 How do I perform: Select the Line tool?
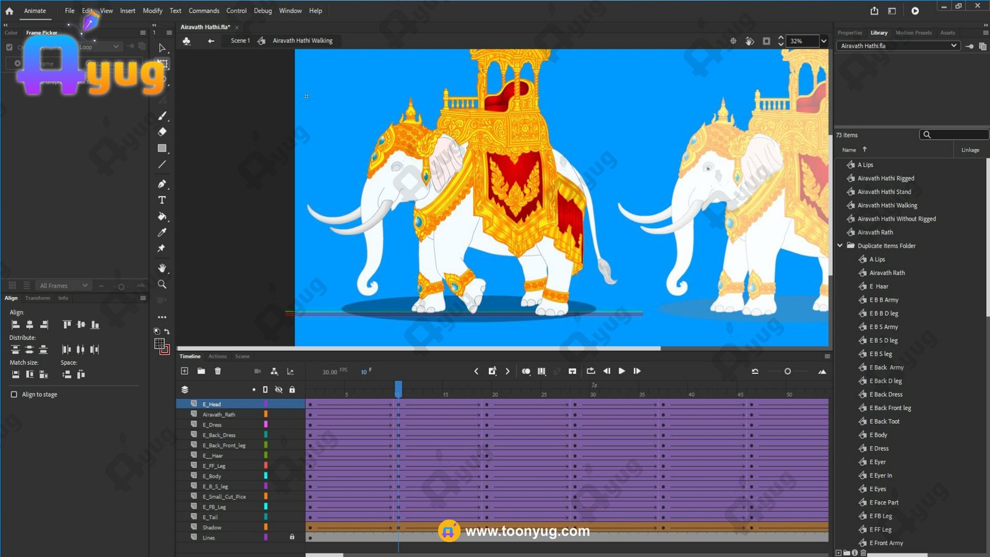coord(162,165)
